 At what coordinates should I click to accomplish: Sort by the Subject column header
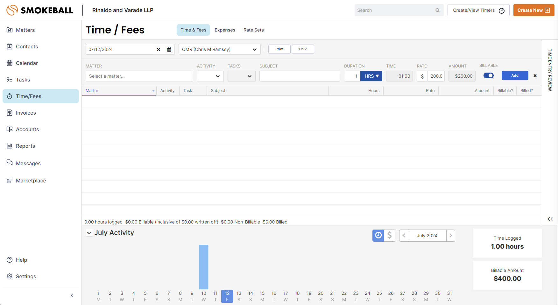click(x=268, y=91)
